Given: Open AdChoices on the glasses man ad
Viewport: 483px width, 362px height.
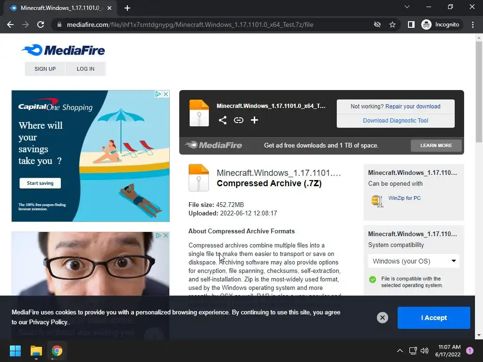Looking at the screenshot, I should click(158, 236).
